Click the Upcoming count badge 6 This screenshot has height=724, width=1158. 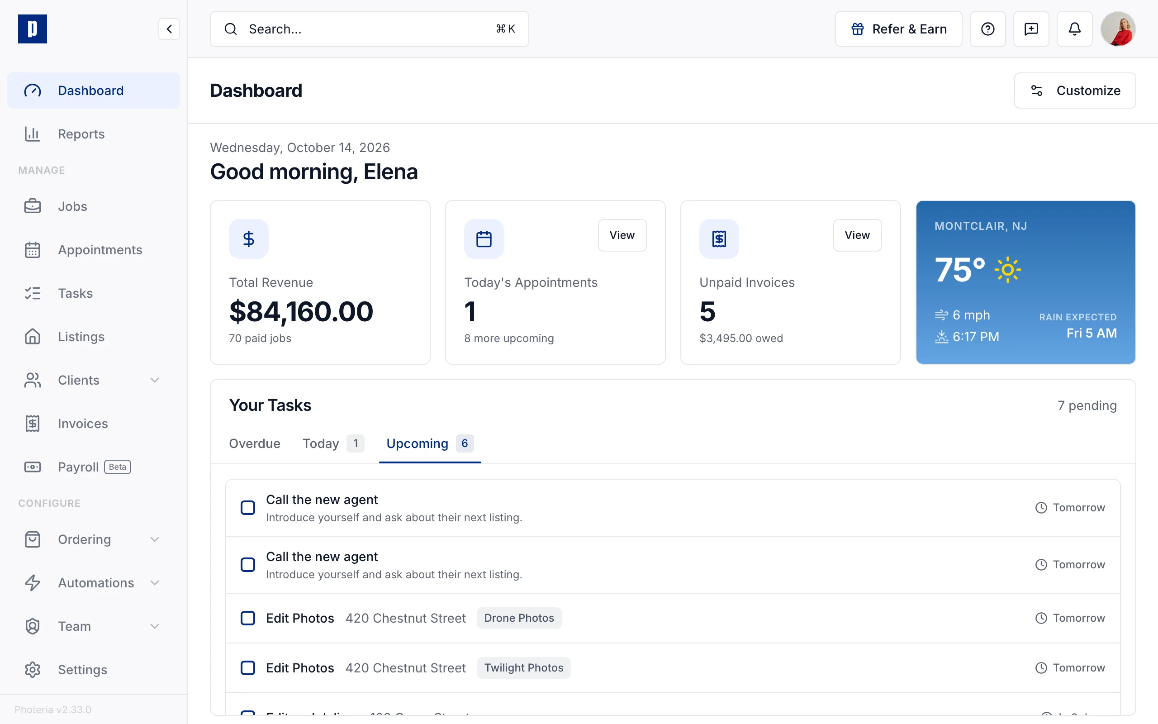click(x=465, y=443)
